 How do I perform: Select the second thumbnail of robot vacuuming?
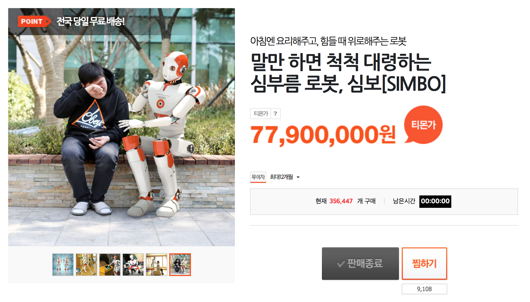[x=86, y=265]
